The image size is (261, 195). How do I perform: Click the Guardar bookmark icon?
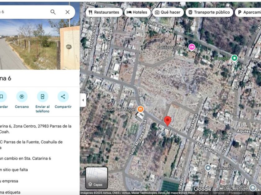(x=1, y=97)
